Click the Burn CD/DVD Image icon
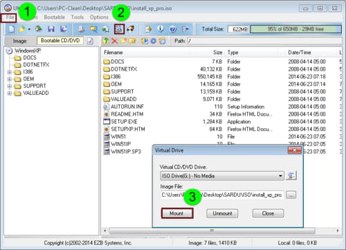346x250 pixels. click(131, 29)
